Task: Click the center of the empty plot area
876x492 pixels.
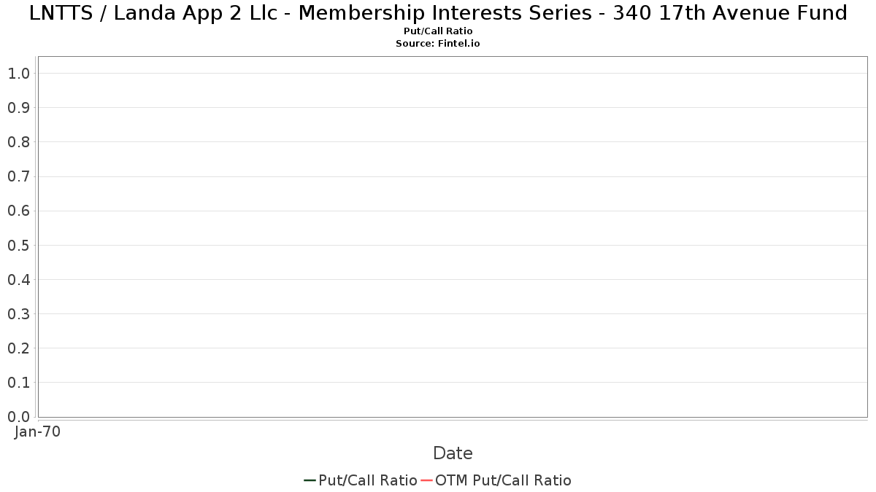Action: [x=453, y=237]
